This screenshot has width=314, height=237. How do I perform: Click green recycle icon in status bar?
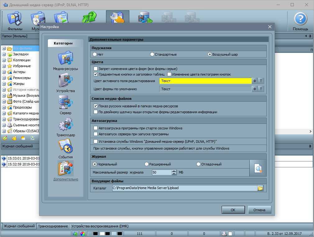coord(75,234)
